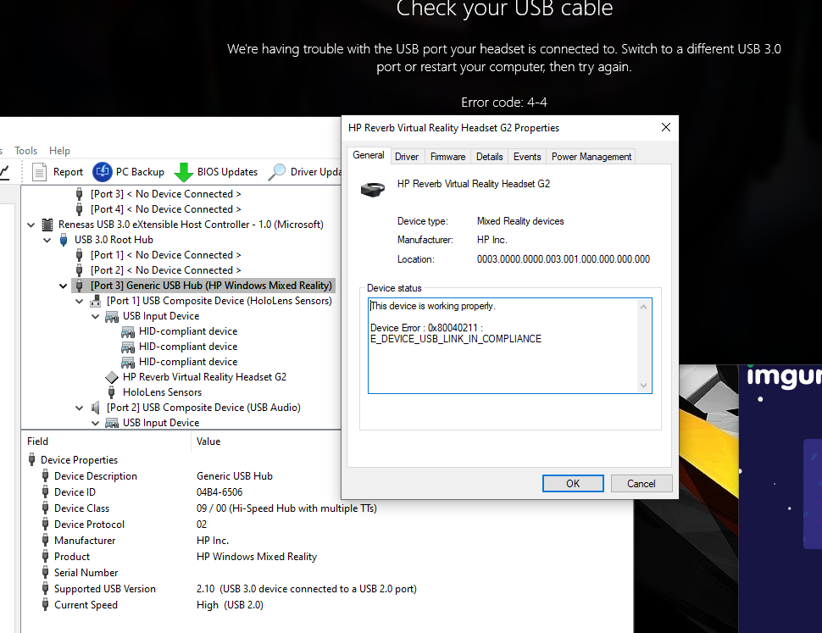Collapse the first USB Input Device node
The image size is (822, 633).
coord(96,316)
